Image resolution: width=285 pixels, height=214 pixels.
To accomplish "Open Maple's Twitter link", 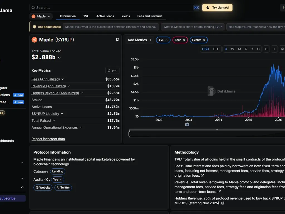I will point(63,188).
